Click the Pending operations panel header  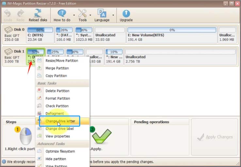(160, 122)
